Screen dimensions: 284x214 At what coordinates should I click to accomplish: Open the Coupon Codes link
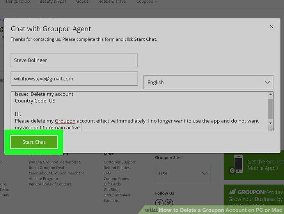116,179
